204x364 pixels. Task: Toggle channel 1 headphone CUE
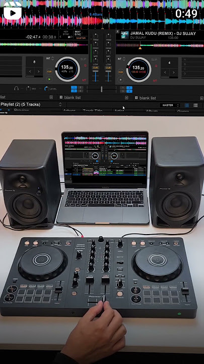coord(95,68)
